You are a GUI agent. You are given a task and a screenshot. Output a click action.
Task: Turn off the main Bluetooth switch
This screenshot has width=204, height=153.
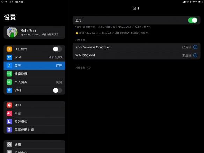click(192, 20)
